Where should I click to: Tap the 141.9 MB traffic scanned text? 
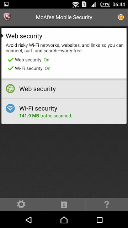point(46,116)
